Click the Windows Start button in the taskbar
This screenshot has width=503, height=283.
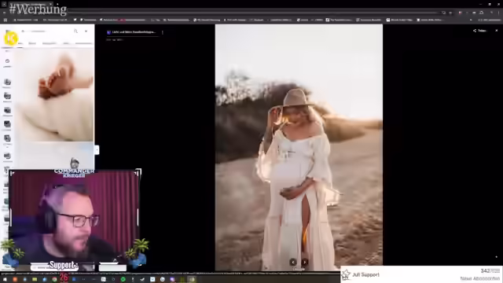click(5, 280)
